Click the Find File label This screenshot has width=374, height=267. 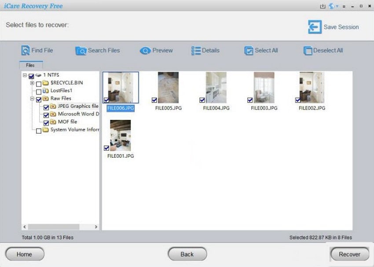[x=42, y=50]
